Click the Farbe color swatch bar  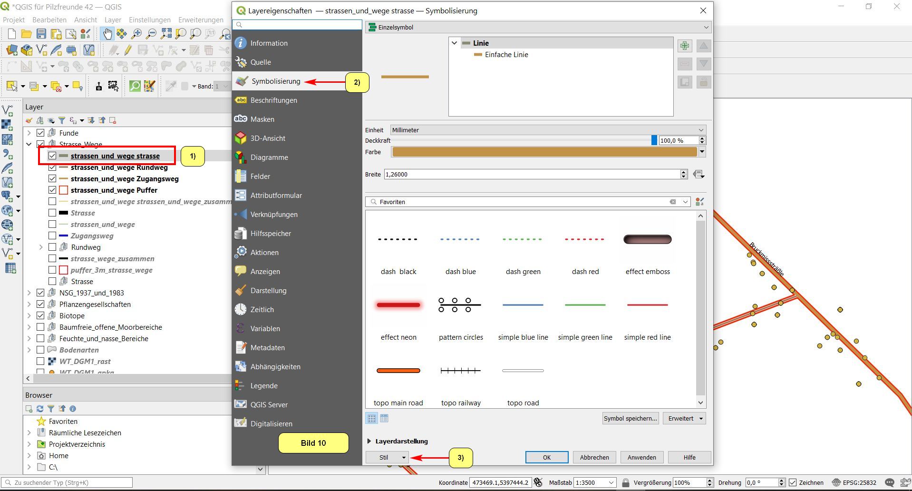544,152
